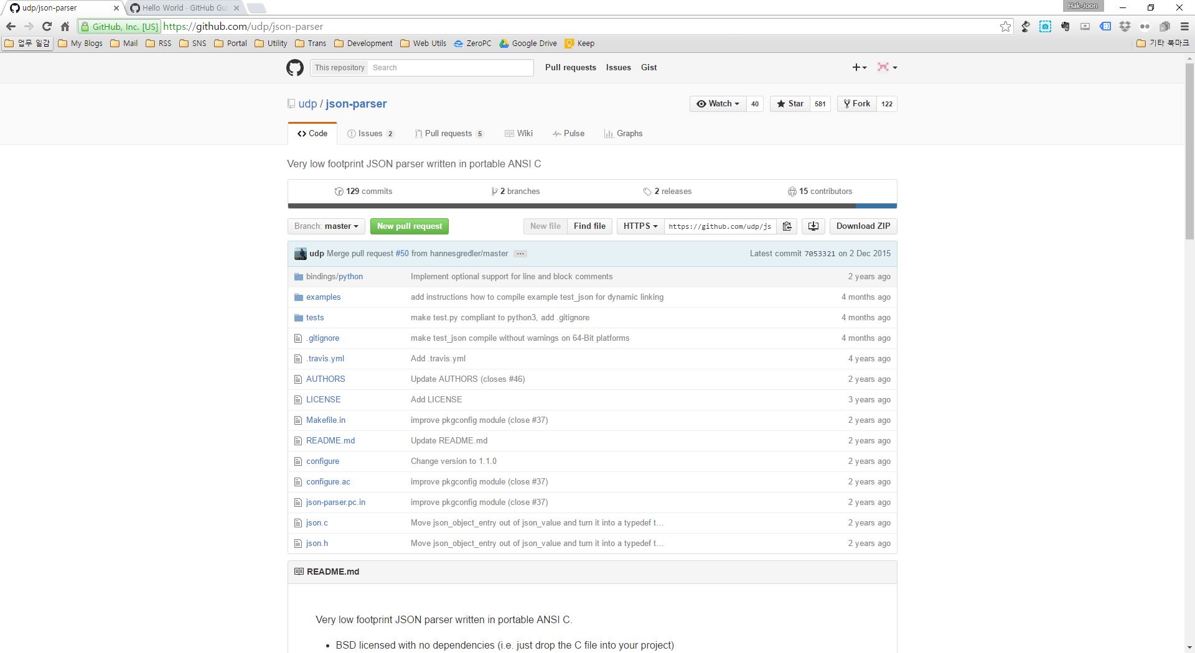The height and width of the screenshot is (653, 1195).
Task: Click commit hash 7053321
Action: [820, 254]
